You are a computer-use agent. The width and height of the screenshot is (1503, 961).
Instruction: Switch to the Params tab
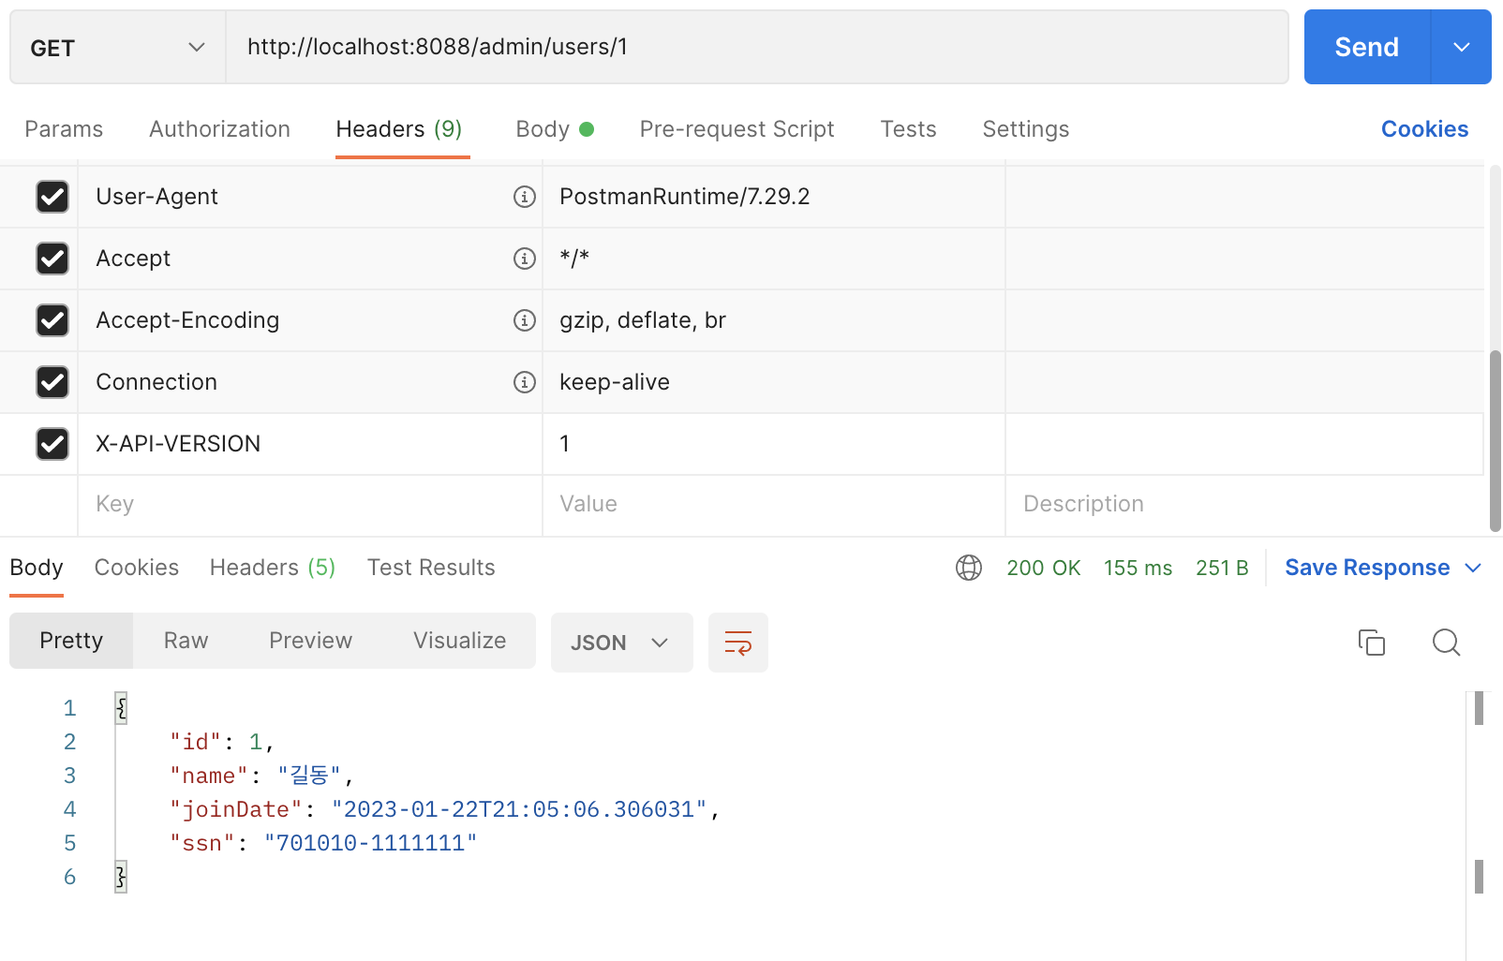[x=64, y=129]
